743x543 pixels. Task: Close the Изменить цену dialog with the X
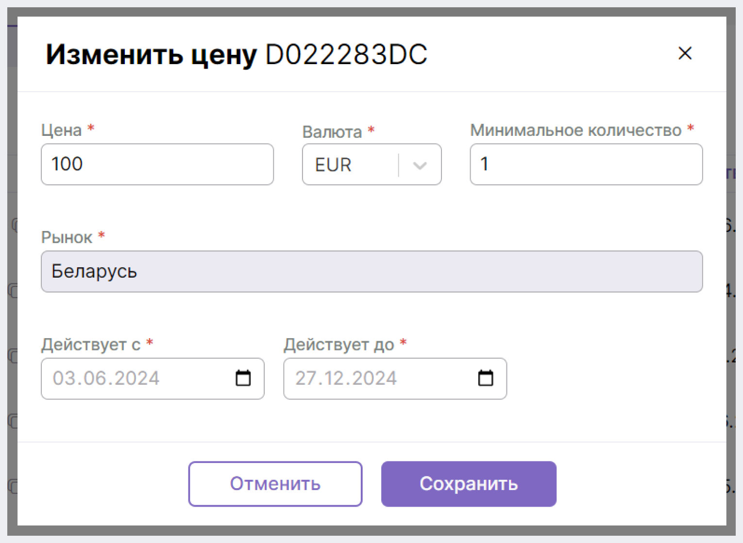pyautogui.click(x=685, y=53)
